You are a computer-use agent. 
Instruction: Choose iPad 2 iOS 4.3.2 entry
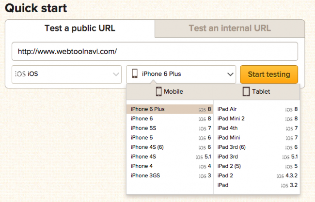tap(257, 175)
